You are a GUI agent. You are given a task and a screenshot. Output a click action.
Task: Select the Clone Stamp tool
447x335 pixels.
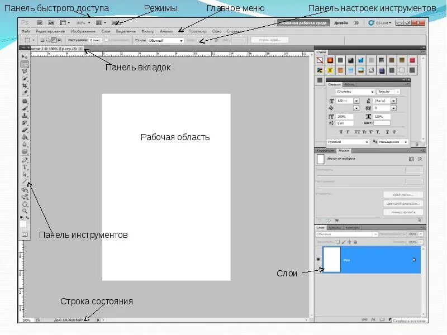point(25,116)
